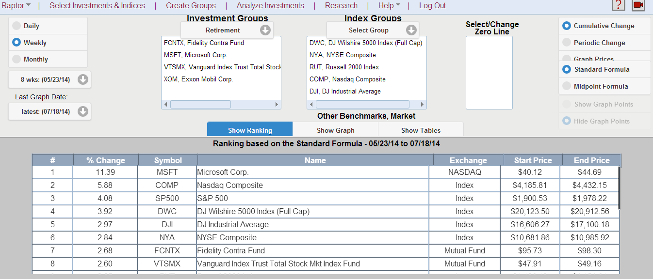This screenshot has height=279, width=653.
Task: Click the arrow icon on latest date selector
Action: coord(83,111)
